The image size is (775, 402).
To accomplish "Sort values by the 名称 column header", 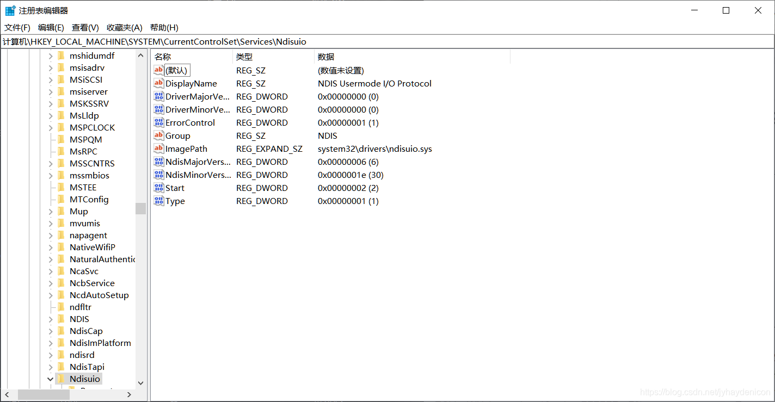I will pos(192,57).
